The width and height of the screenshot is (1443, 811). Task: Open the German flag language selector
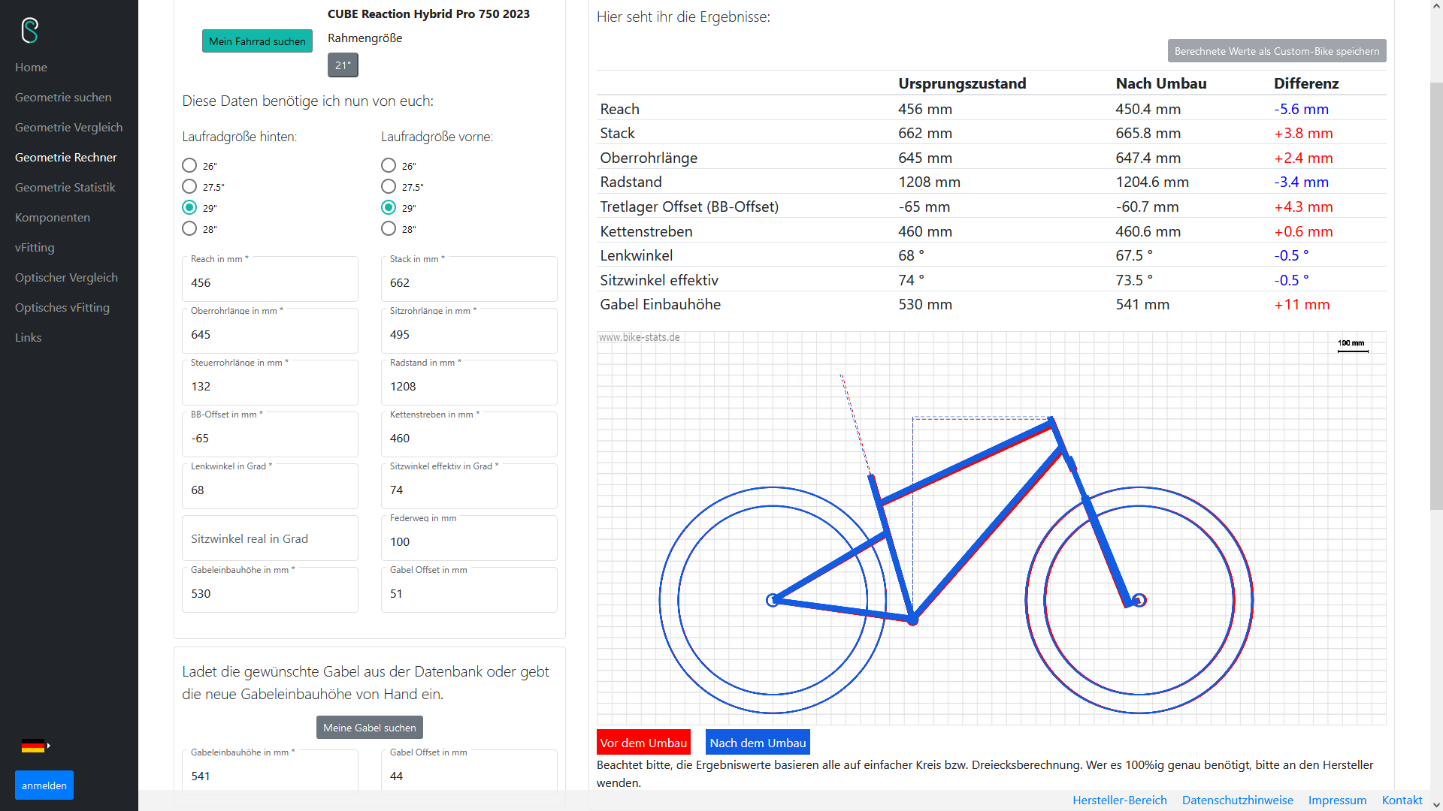35,746
